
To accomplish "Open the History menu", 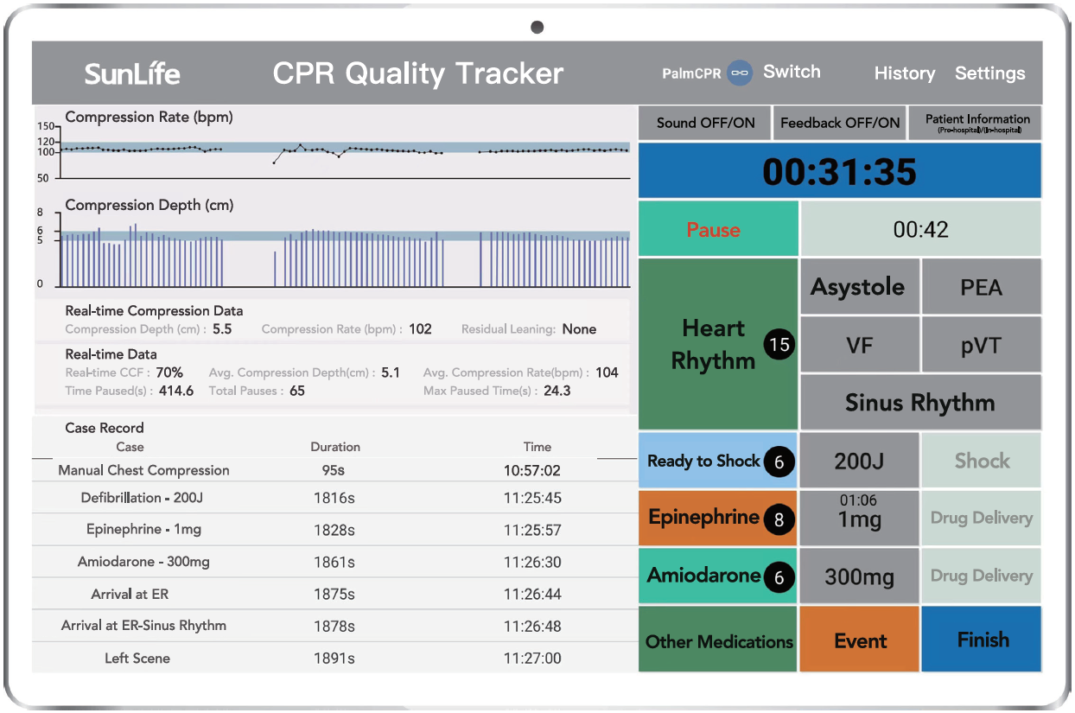I will coord(904,73).
